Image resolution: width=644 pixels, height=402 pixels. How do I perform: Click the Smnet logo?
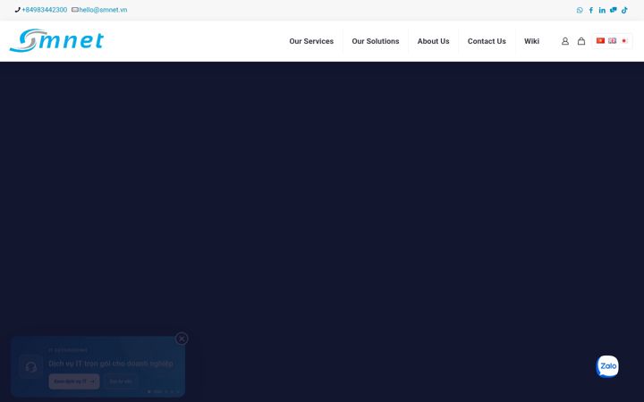click(x=56, y=40)
